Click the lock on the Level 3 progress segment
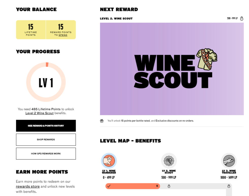Image resolution: width=249 pixels, height=196 pixels. (228, 186)
